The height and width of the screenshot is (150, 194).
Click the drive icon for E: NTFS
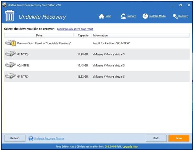[10, 54]
